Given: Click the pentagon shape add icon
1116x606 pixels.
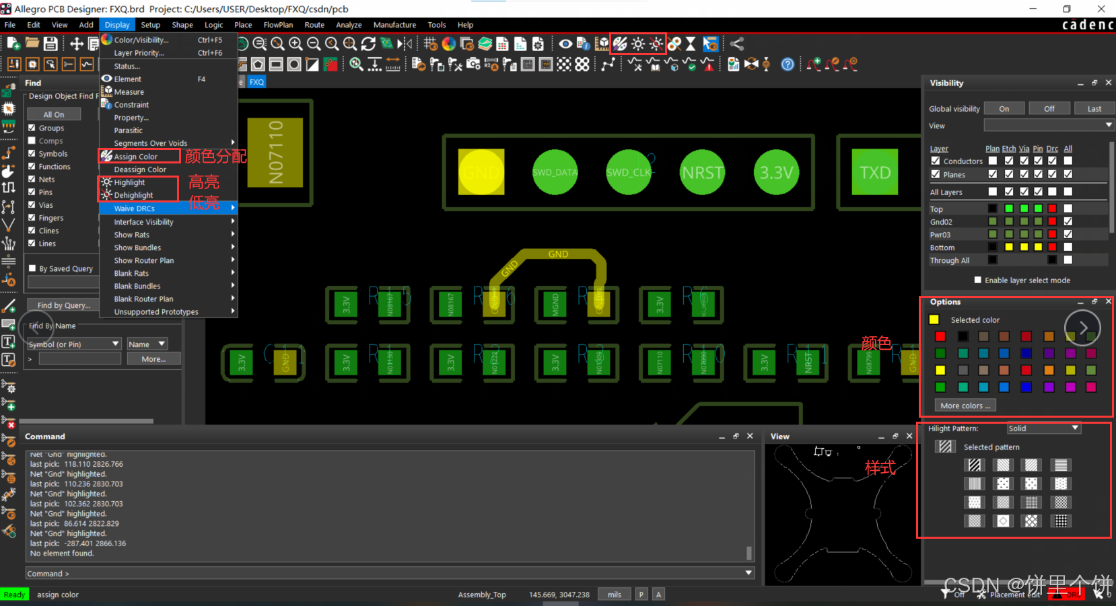Looking at the screenshot, I should (258, 64).
